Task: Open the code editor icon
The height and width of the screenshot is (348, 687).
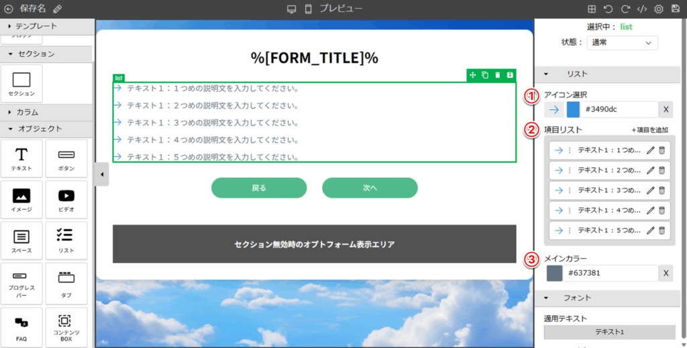Action: click(x=642, y=9)
